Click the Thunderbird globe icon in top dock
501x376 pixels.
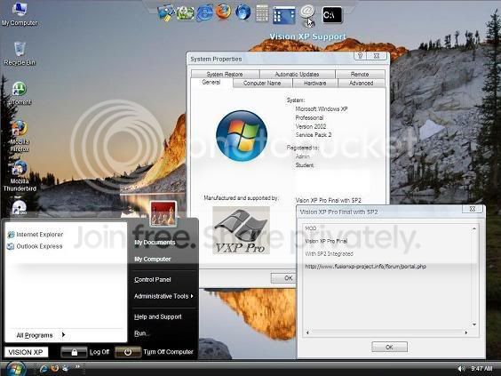pos(243,12)
